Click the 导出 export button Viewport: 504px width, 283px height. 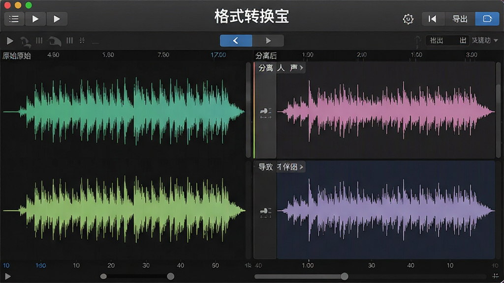(x=460, y=19)
